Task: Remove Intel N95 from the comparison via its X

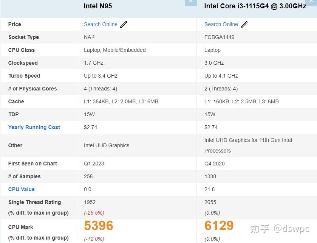Action: tap(191, 2)
